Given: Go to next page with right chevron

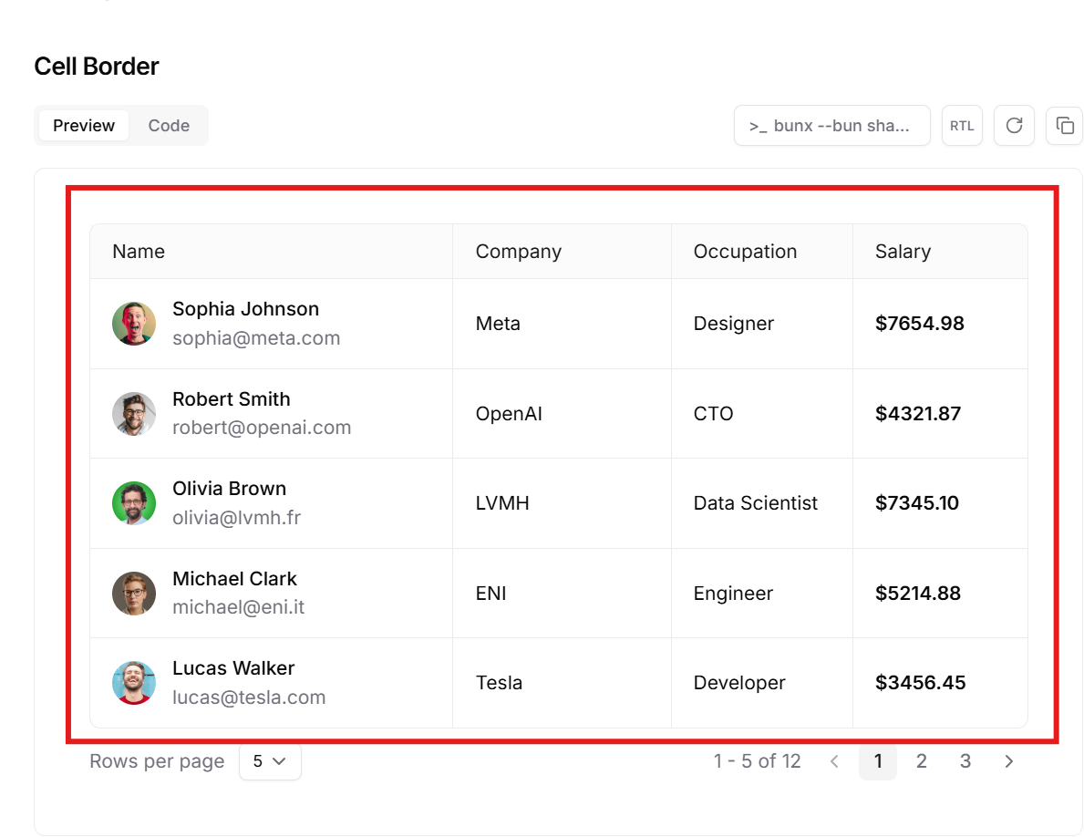Looking at the screenshot, I should coord(1008,761).
